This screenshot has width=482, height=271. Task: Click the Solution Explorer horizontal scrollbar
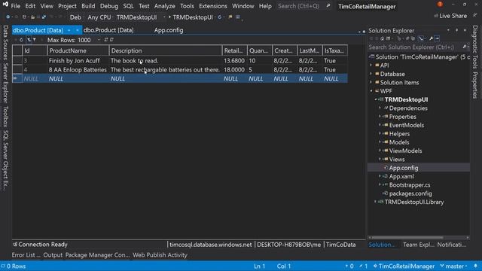[x=408, y=238]
